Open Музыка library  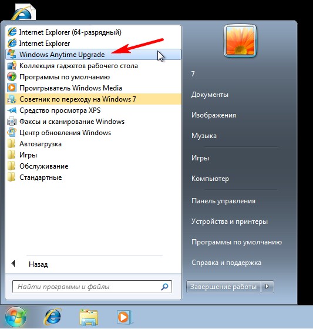204,136
